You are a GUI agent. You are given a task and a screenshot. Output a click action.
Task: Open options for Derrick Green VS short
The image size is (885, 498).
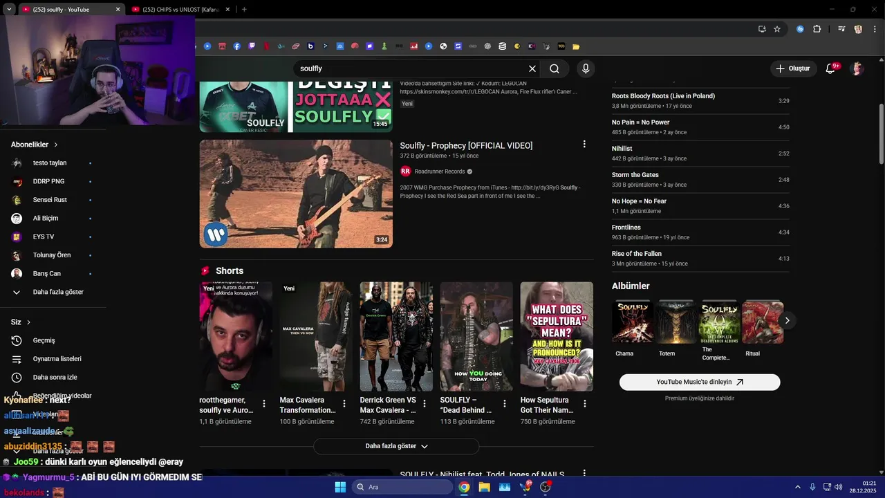[x=425, y=403]
